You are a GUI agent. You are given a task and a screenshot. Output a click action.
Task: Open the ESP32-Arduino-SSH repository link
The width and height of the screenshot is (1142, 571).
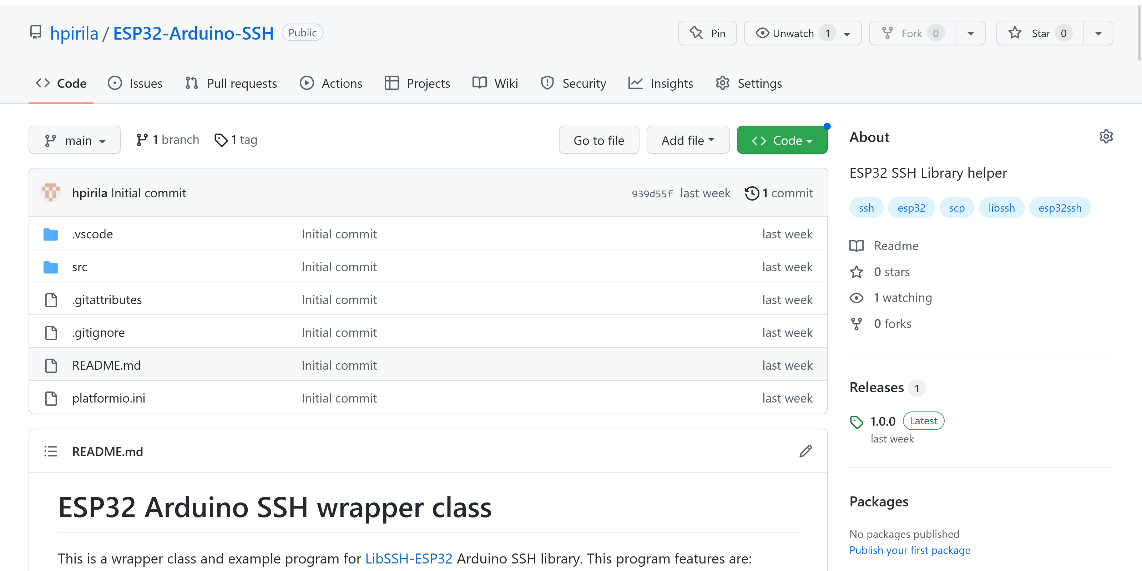[193, 33]
